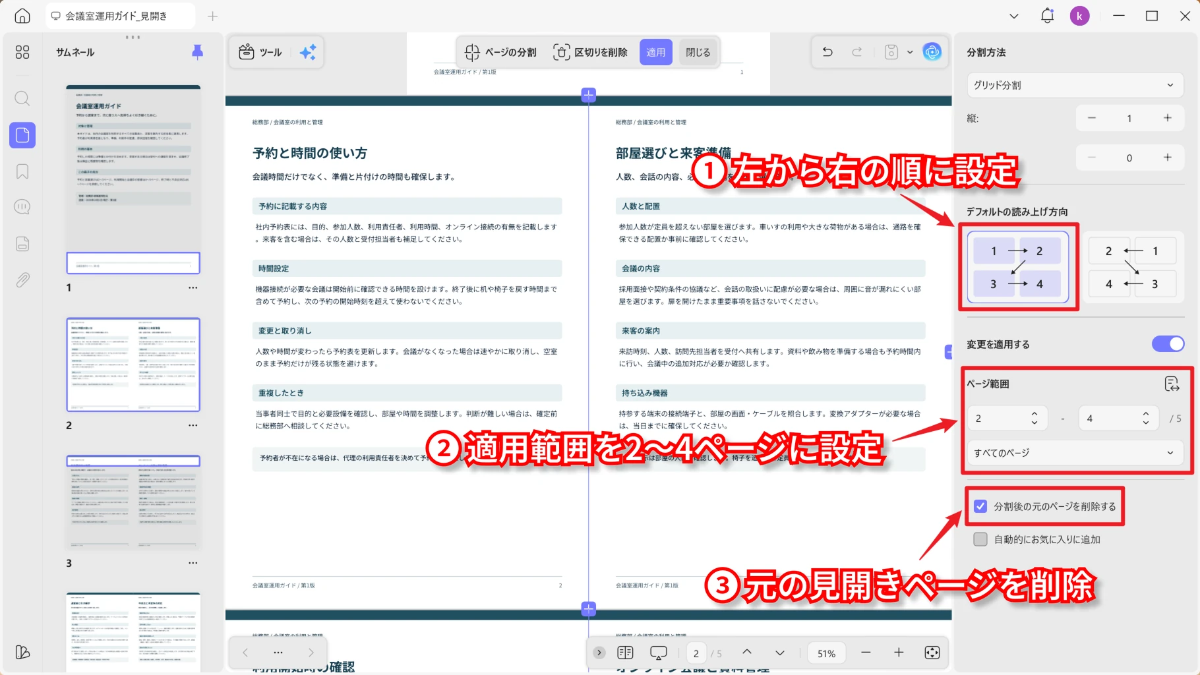
Task: Expand the save options arrow
Action: click(x=910, y=52)
